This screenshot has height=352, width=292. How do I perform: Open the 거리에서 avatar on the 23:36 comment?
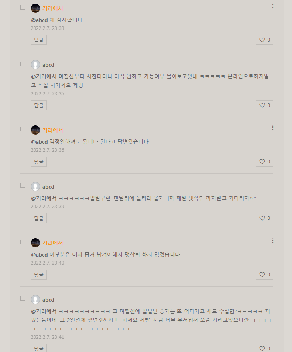point(35,130)
